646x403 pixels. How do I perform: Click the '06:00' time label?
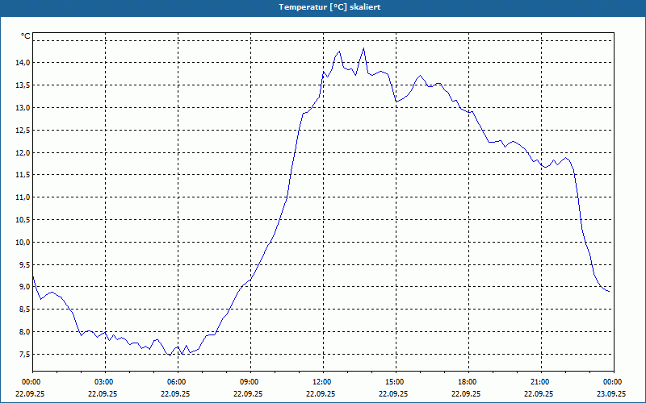pyautogui.click(x=177, y=382)
